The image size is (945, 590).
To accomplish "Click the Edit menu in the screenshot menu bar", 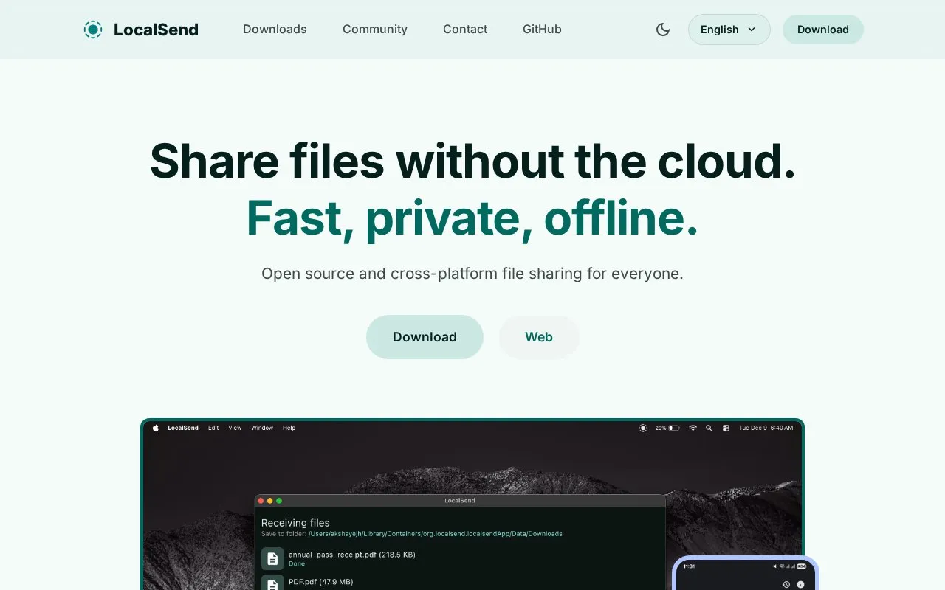I will pos(213,428).
